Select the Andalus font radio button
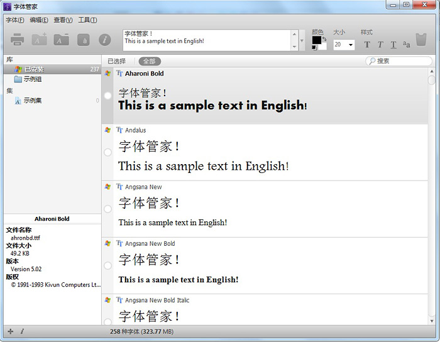 pyautogui.click(x=107, y=152)
